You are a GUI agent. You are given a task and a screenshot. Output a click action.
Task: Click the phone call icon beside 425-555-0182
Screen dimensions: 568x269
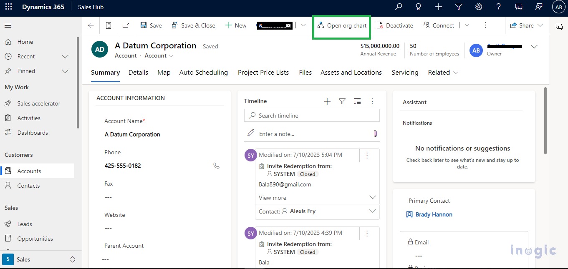pyautogui.click(x=216, y=166)
